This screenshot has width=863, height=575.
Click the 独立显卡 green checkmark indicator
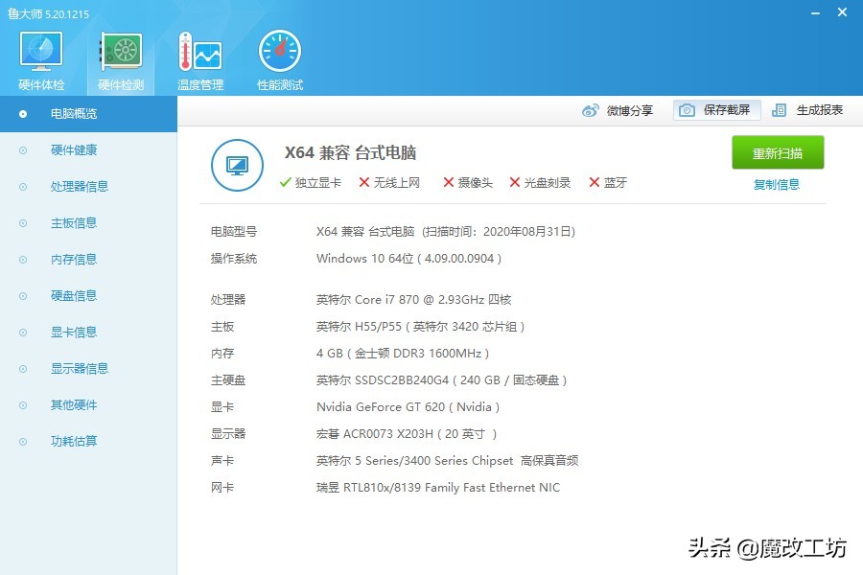coord(285,182)
